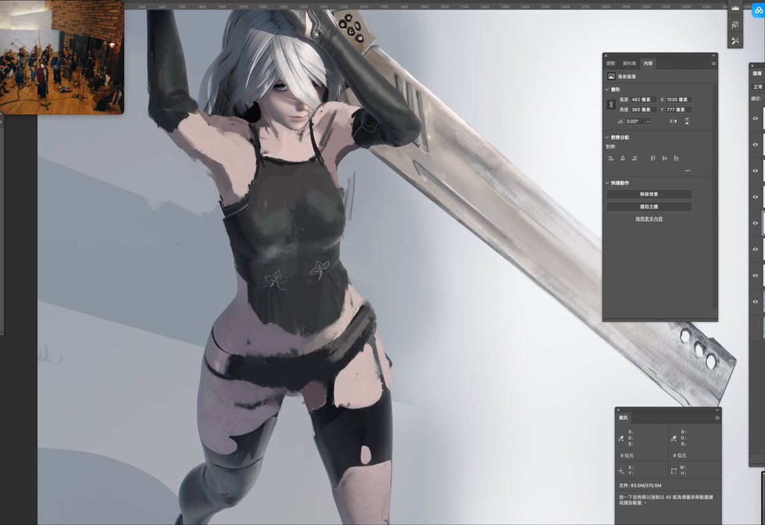Select the 資訊 tab
The width and height of the screenshot is (765, 525).
click(623, 418)
